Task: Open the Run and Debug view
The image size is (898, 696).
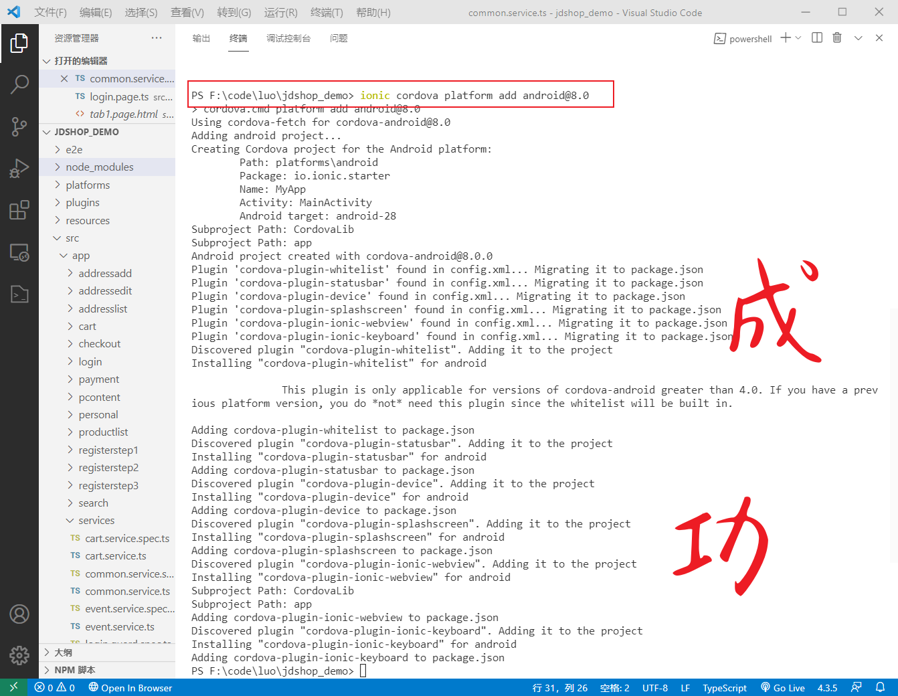Action: (x=19, y=169)
